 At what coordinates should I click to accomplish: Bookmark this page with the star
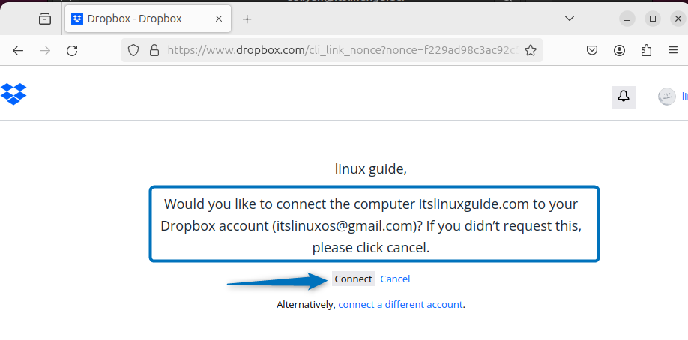point(531,50)
